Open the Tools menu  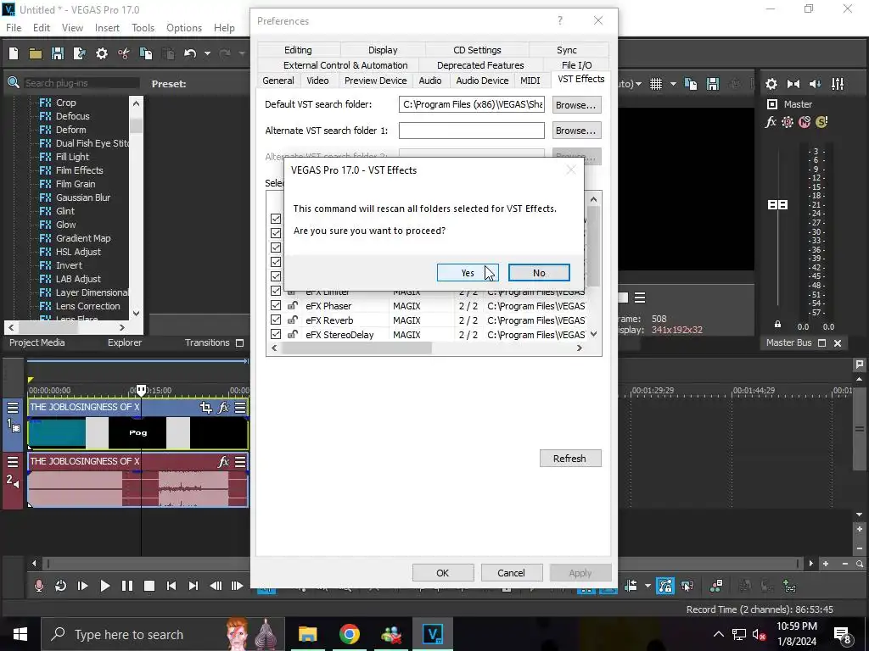[143, 28]
